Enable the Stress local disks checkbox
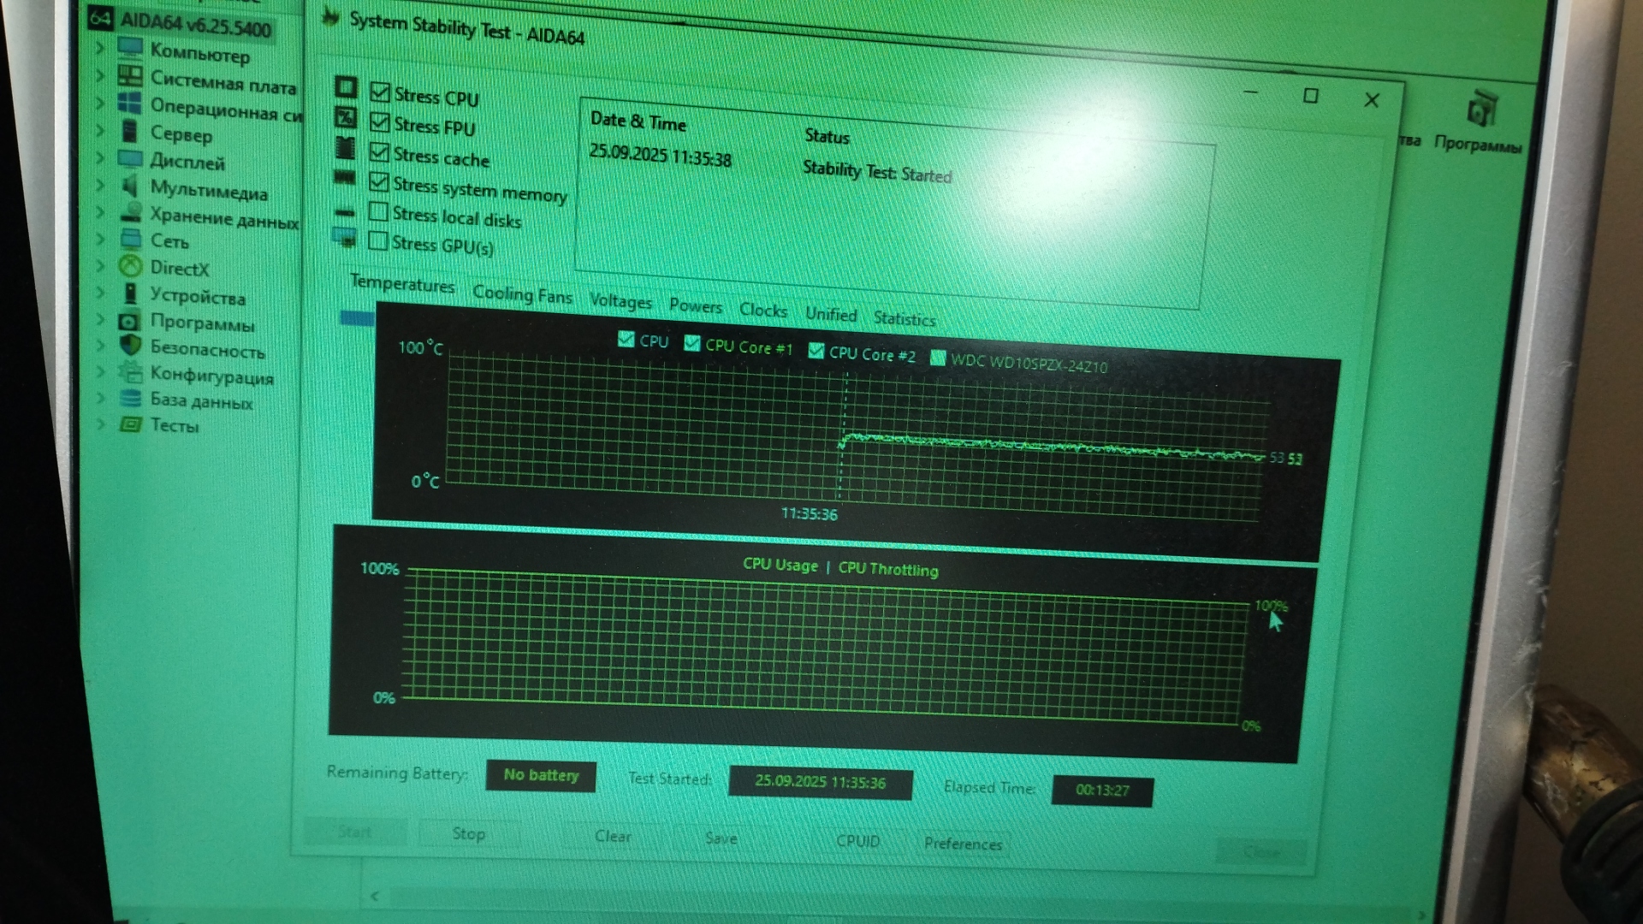 click(378, 211)
